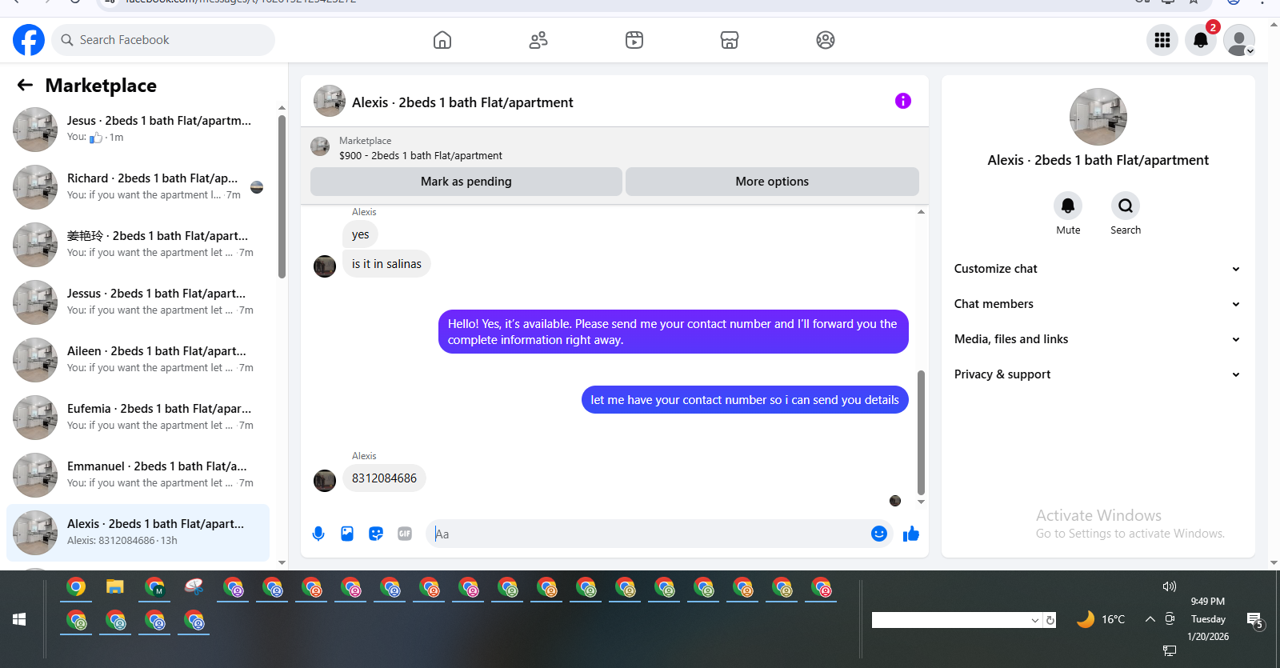Viewport: 1280px width, 668px height.
Task: Open File Explorer from the taskbar
Action: [115, 588]
